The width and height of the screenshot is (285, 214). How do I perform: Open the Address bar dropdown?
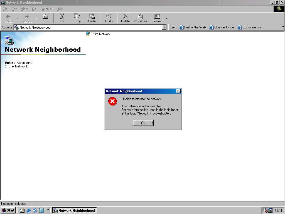164,27
